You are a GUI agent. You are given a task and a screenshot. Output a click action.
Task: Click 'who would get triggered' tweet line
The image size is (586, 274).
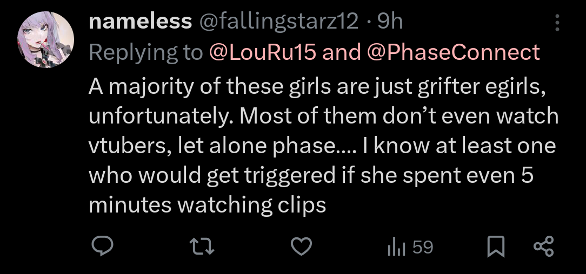[x=212, y=175]
